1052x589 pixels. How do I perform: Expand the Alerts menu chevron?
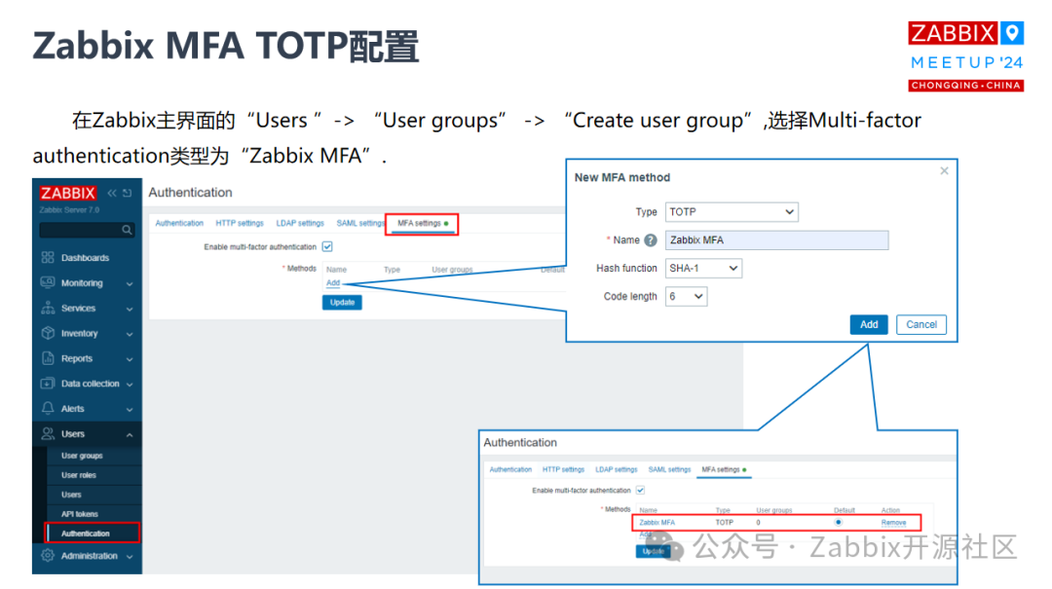click(130, 410)
